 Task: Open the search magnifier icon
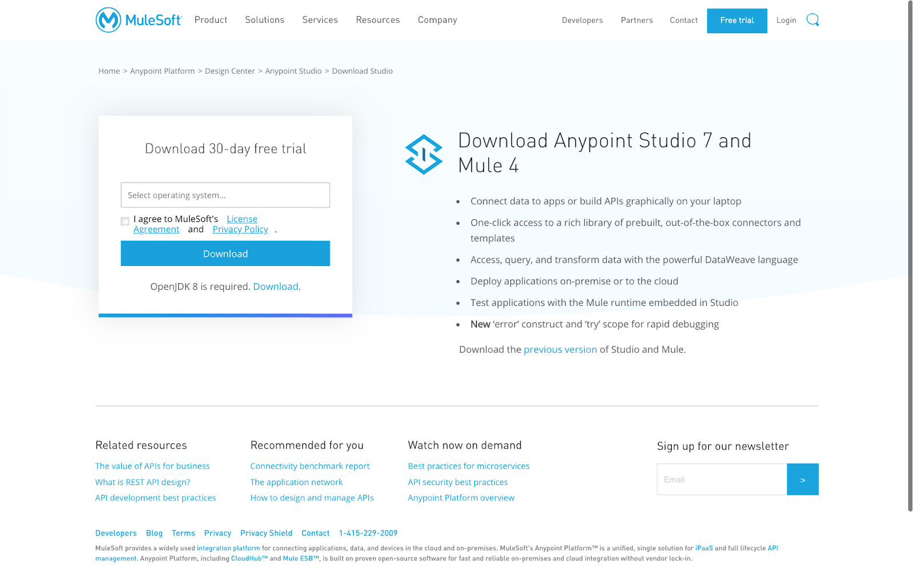pos(812,20)
